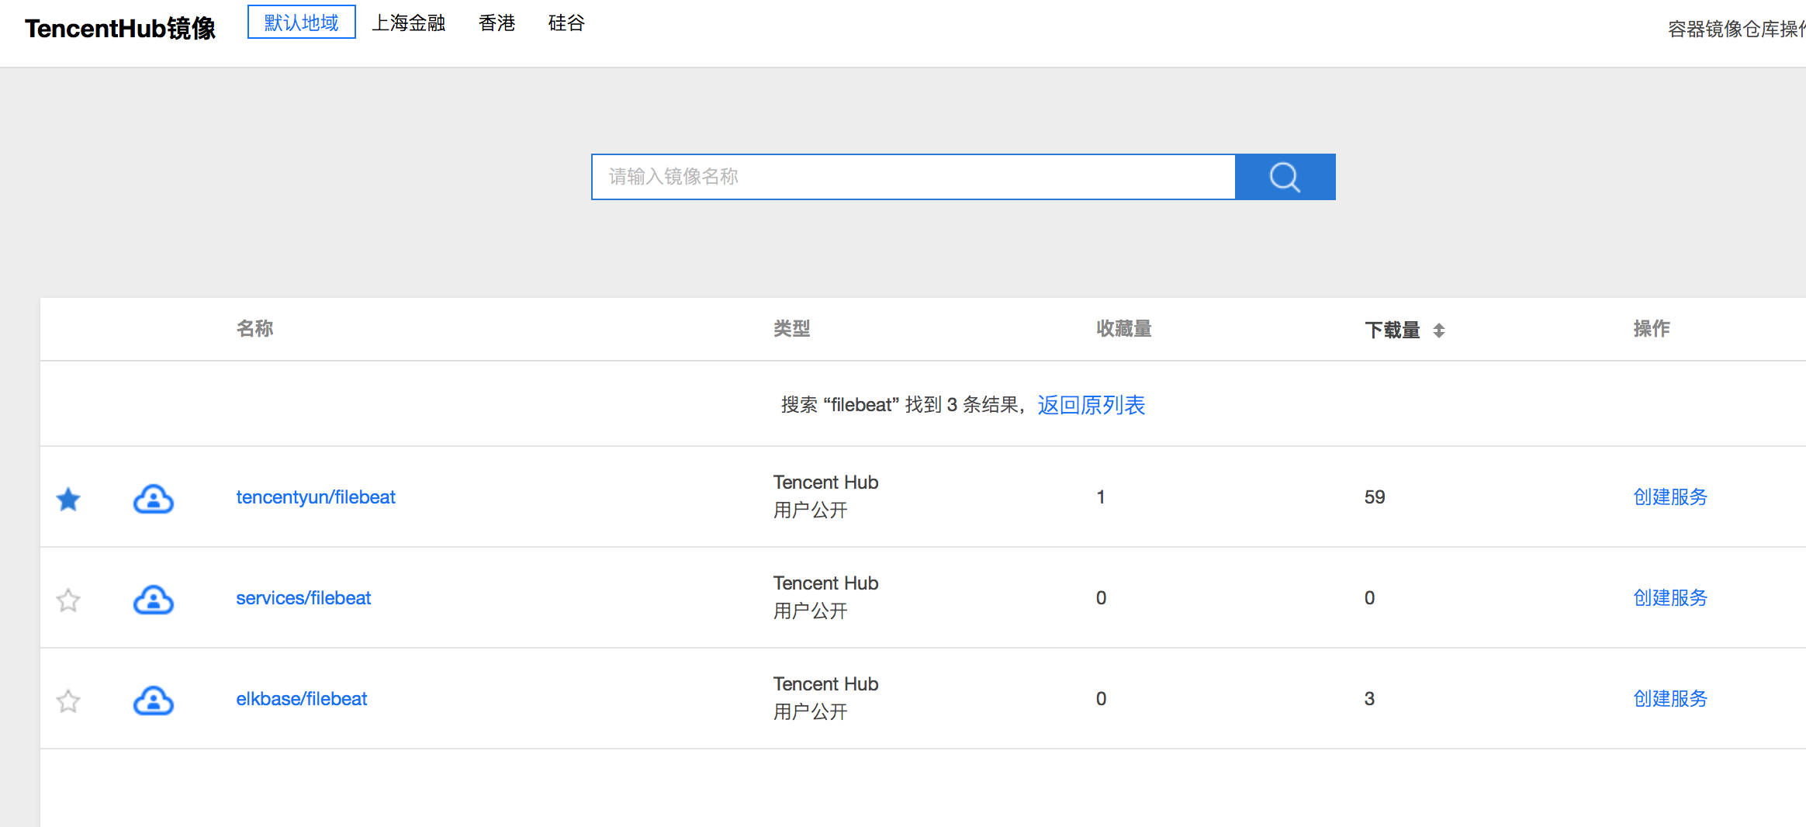The width and height of the screenshot is (1806, 827).
Task: Select the 默认地域 region tab
Action: coord(301,22)
